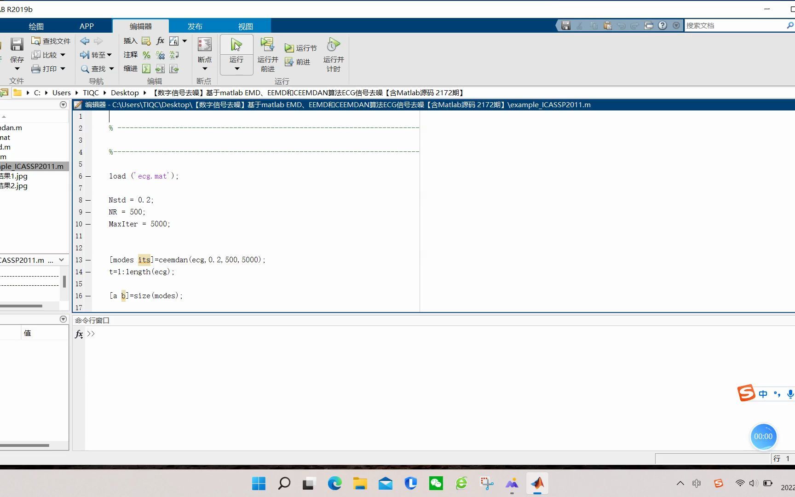Click the 前进 (Advance) icon
Viewport: 795px width, 497px height.
(289, 61)
